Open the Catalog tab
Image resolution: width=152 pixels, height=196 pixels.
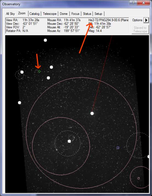coord(34,13)
